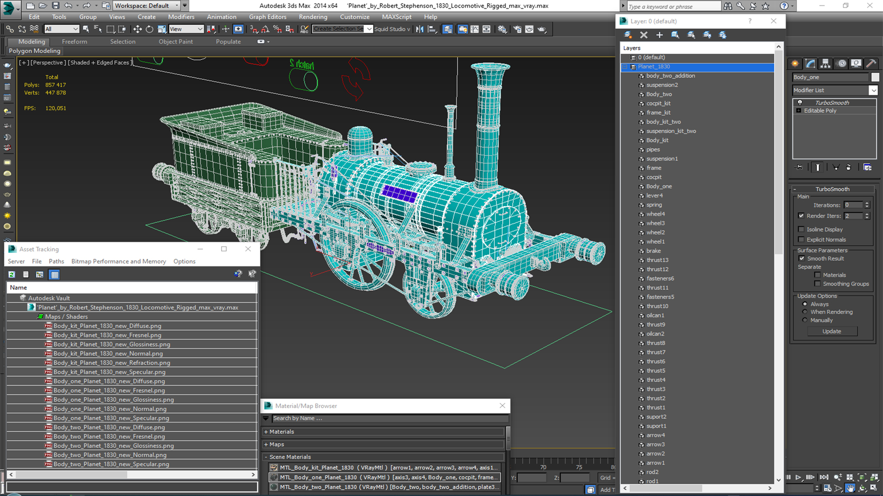The image size is (883, 496).
Task: Open the Display panel tab
Action: (856, 63)
